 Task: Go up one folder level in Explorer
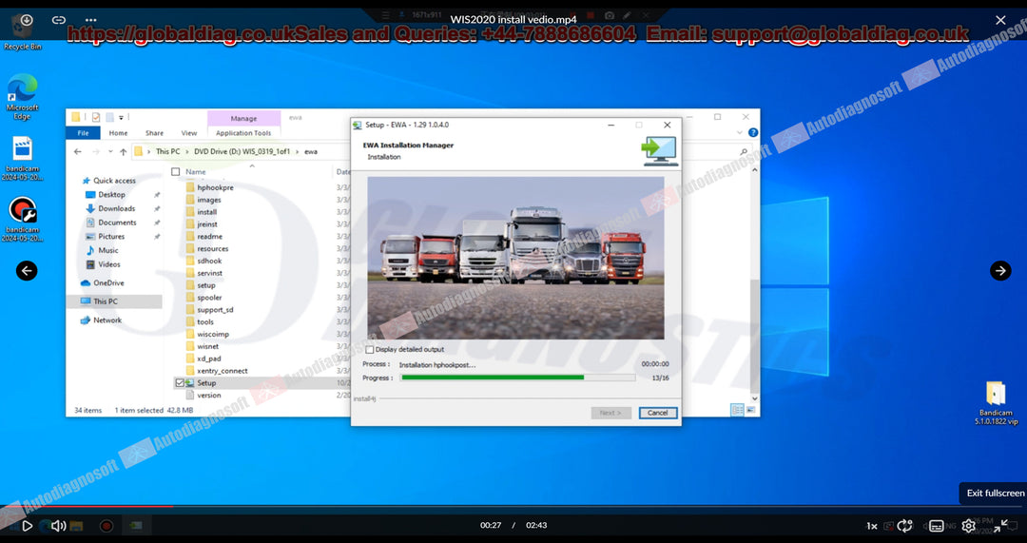coord(123,152)
